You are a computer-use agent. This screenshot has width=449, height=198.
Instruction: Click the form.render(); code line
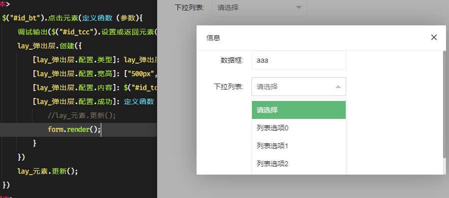(x=74, y=130)
